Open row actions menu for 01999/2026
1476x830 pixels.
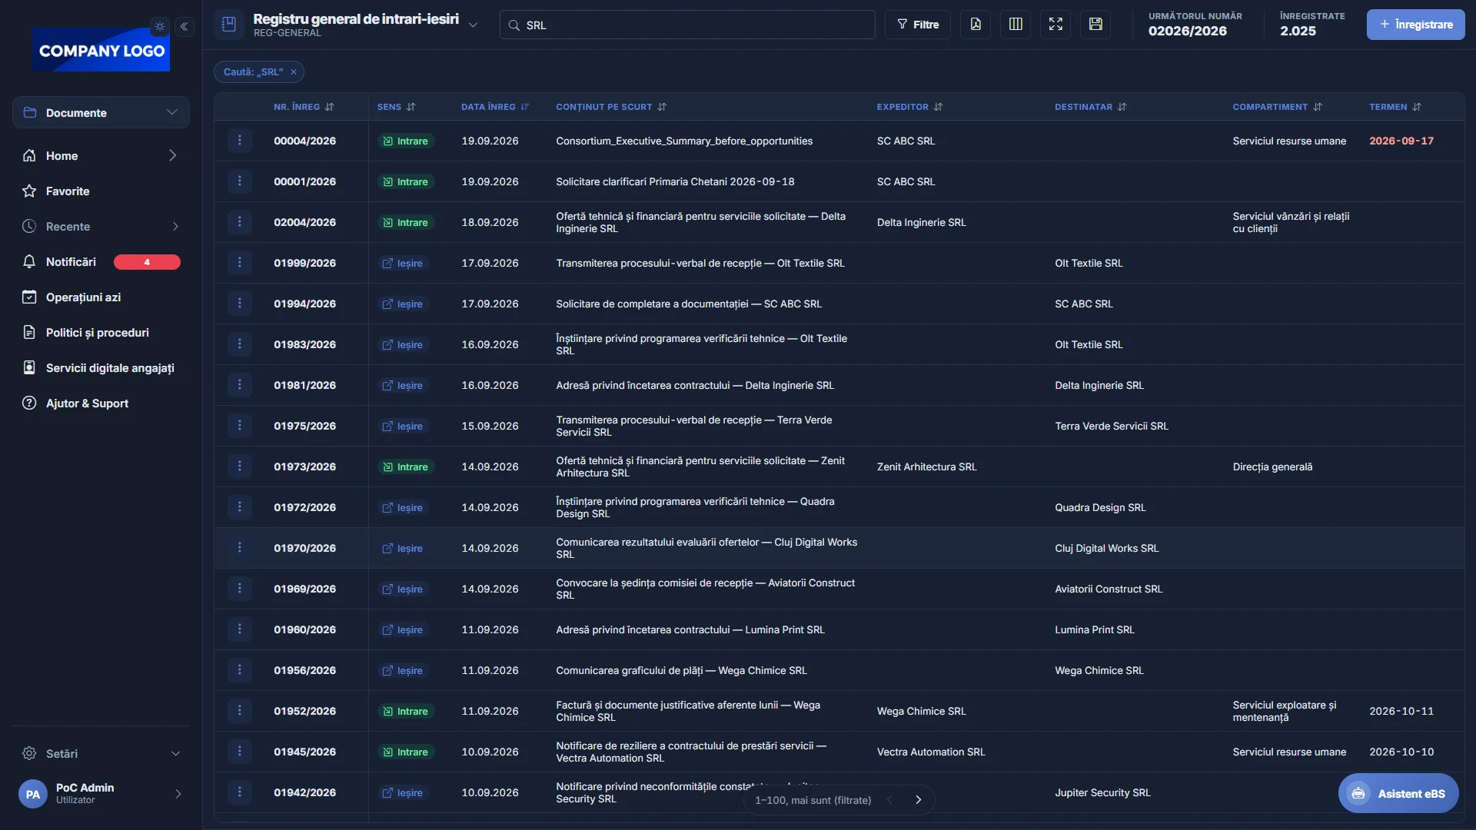pos(239,263)
